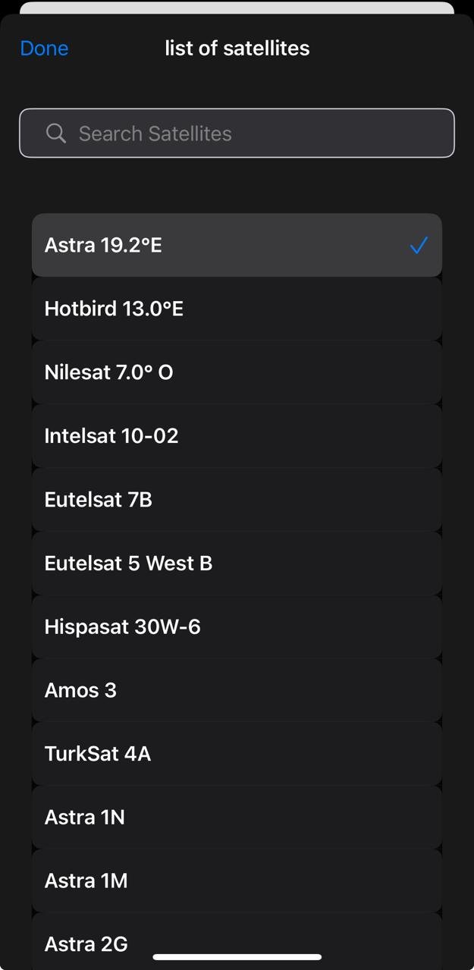Select Astra 19.2°E satellite
The width and height of the screenshot is (474, 970).
click(x=103, y=245)
